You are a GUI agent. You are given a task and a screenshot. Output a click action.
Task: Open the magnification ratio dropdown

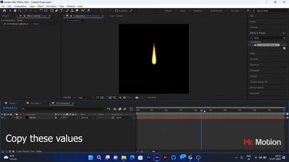(x=69, y=98)
